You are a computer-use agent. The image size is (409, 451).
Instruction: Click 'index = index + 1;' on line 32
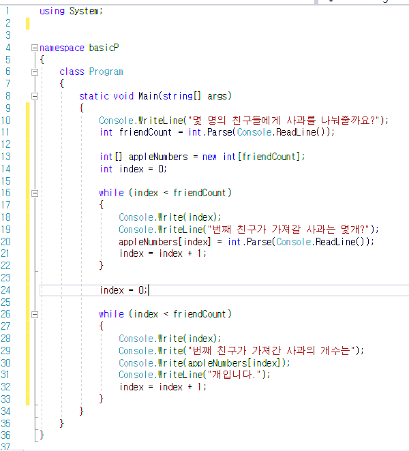pyautogui.click(x=163, y=387)
